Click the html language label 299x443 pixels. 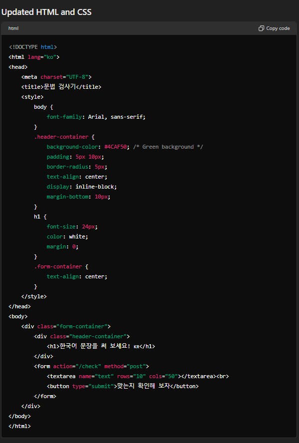13,28
